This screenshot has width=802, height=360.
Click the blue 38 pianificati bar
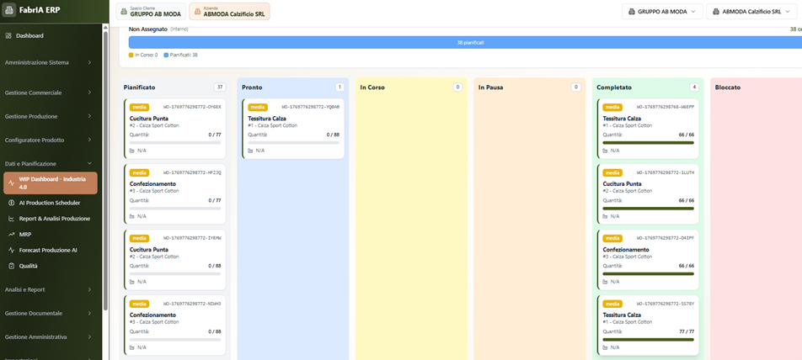tap(465, 43)
